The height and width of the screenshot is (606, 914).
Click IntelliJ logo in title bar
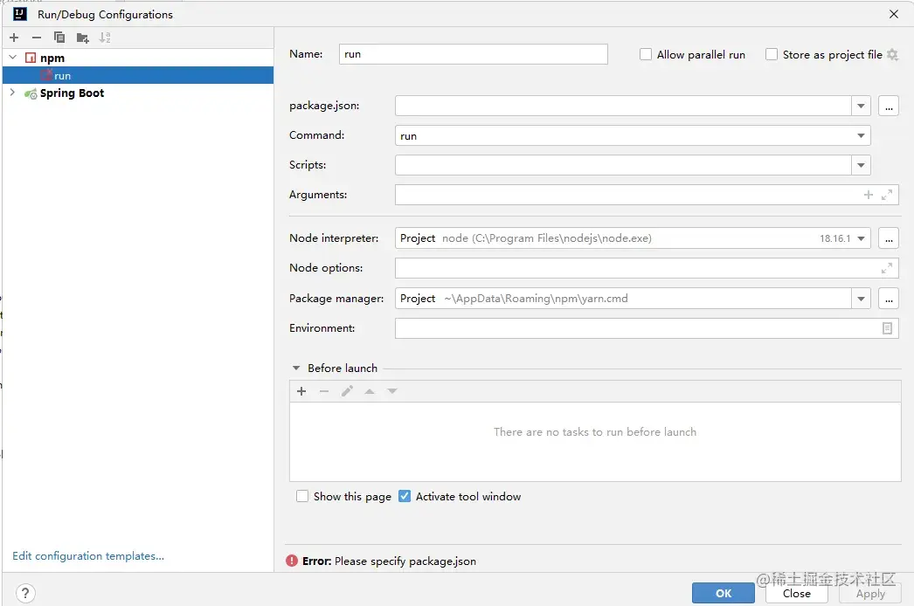tap(20, 14)
